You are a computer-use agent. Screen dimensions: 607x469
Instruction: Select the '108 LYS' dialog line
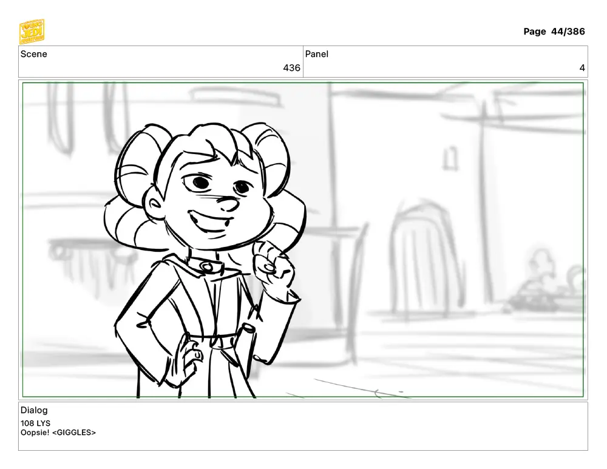(x=35, y=423)
